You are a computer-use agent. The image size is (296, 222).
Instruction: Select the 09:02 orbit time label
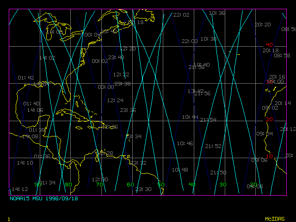pyautogui.click(x=270, y=108)
